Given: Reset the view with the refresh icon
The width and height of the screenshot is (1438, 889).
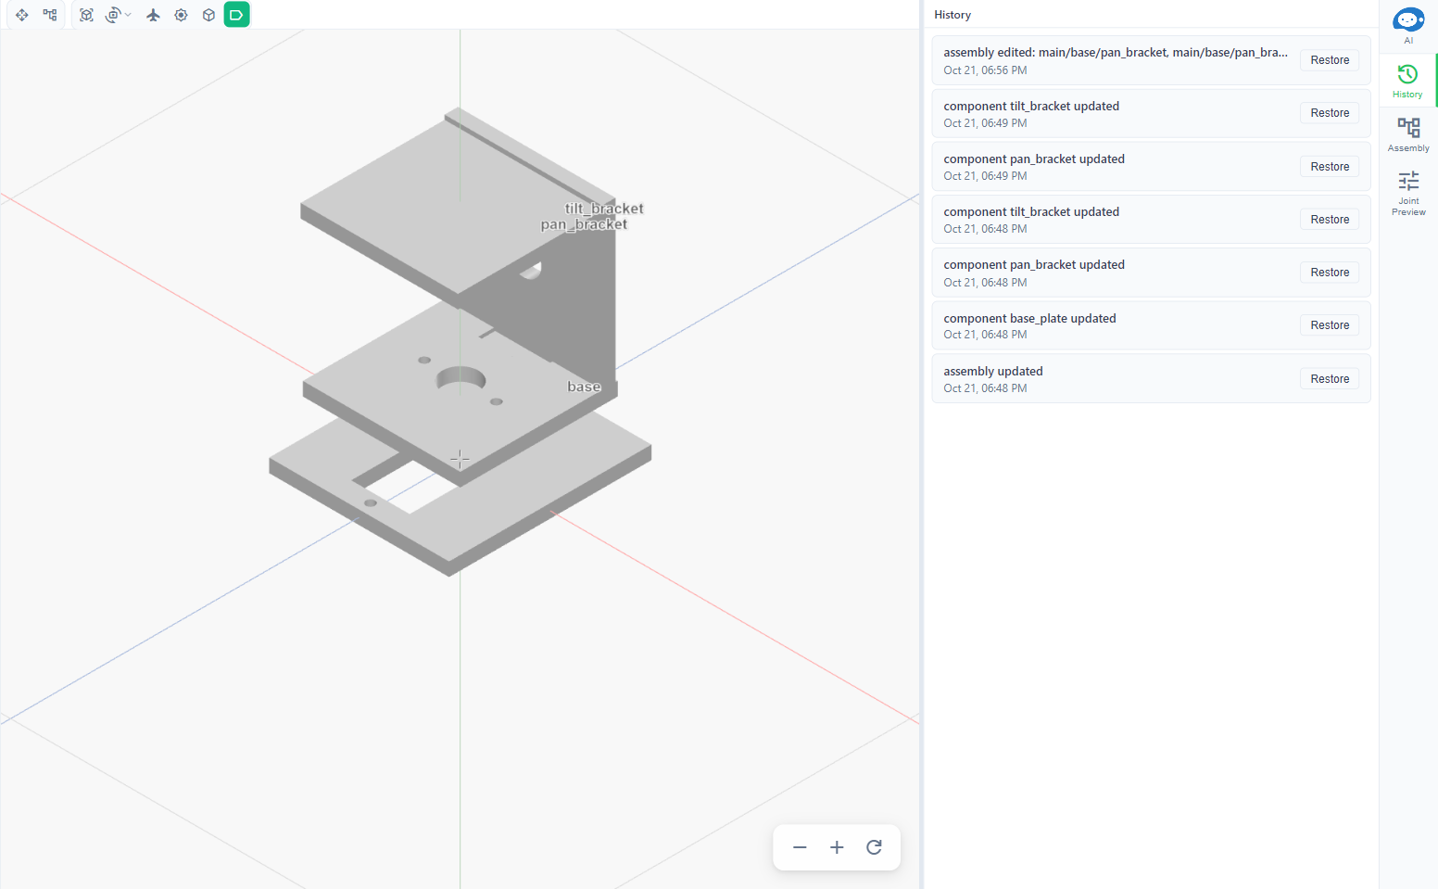Looking at the screenshot, I should click(874, 847).
